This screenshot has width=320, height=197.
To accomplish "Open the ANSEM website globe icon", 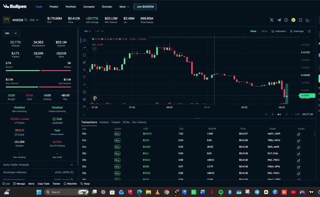I will click(286, 20).
